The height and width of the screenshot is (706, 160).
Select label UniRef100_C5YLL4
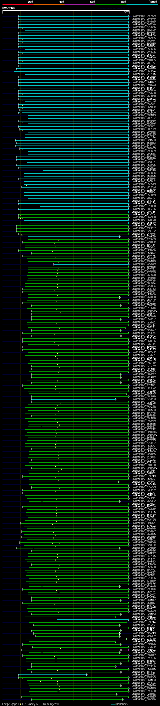pyautogui.click(x=143, y=110)
